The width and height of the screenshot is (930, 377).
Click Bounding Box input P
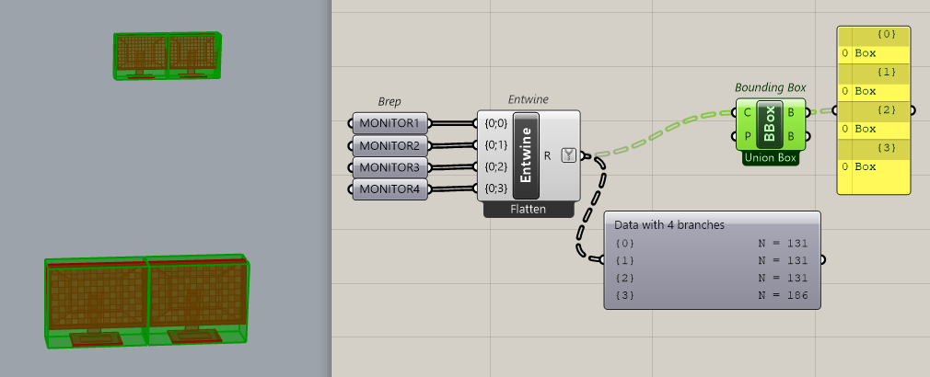(x=746, y=137)
